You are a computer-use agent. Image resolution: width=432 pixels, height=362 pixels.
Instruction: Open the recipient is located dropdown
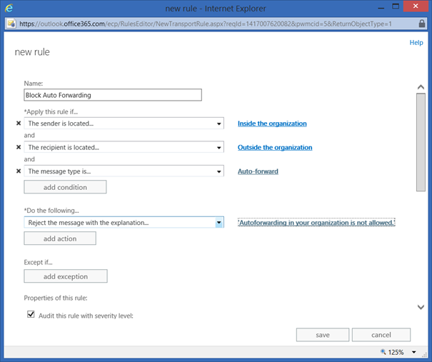[x=218, y=148]
